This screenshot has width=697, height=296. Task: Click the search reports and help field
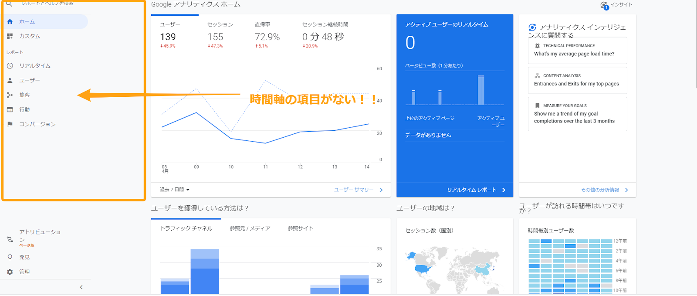pyautogui.click(x=47, y=3)
